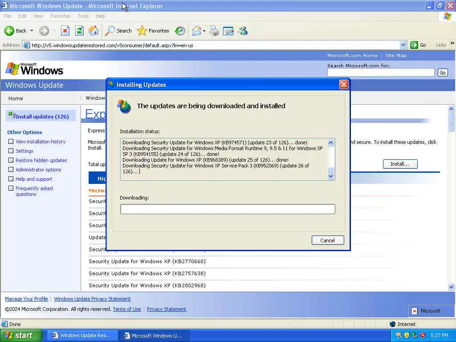
Task: Click the Search Microsoft.com input field
Action: (381, 73)
